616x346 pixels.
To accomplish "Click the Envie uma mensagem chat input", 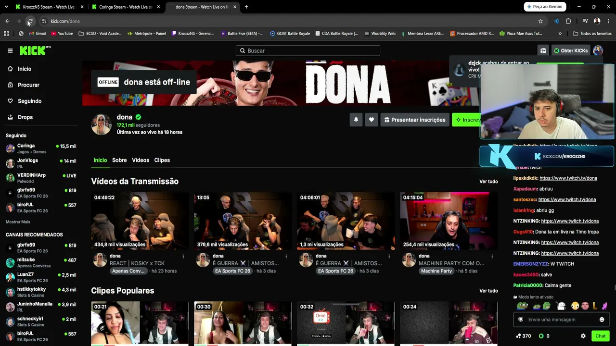I will (x=561, y=320).
